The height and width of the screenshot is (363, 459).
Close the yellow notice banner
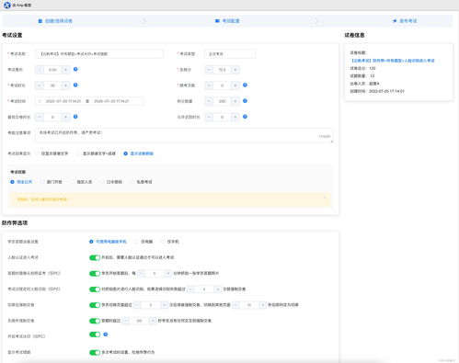(325, 198)
